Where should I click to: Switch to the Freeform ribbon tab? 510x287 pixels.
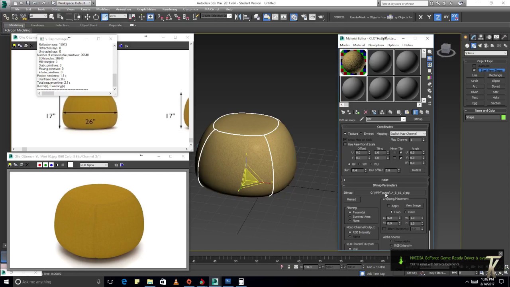click(37, 25)
